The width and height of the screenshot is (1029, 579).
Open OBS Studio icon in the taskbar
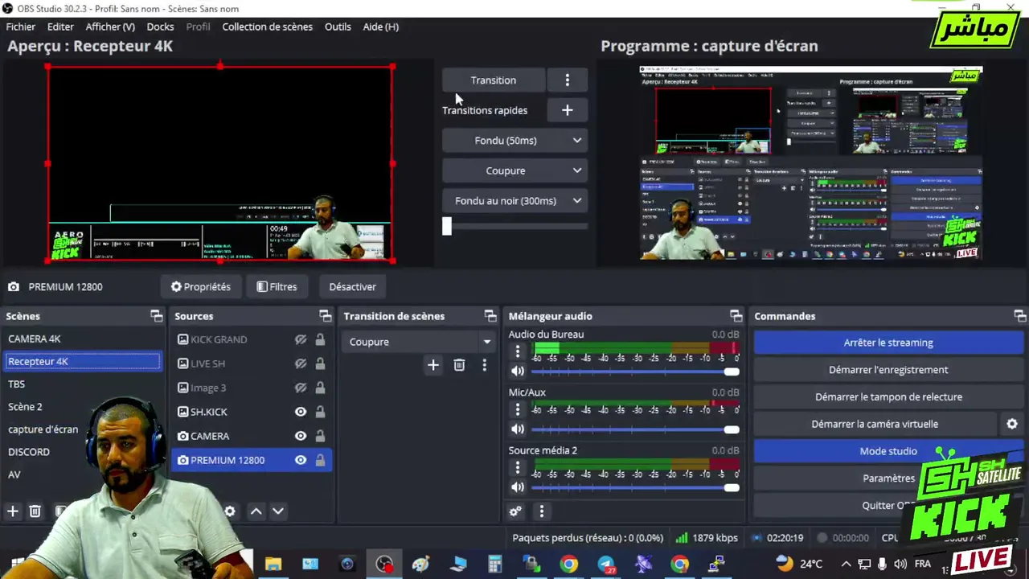tap(384, 565)
